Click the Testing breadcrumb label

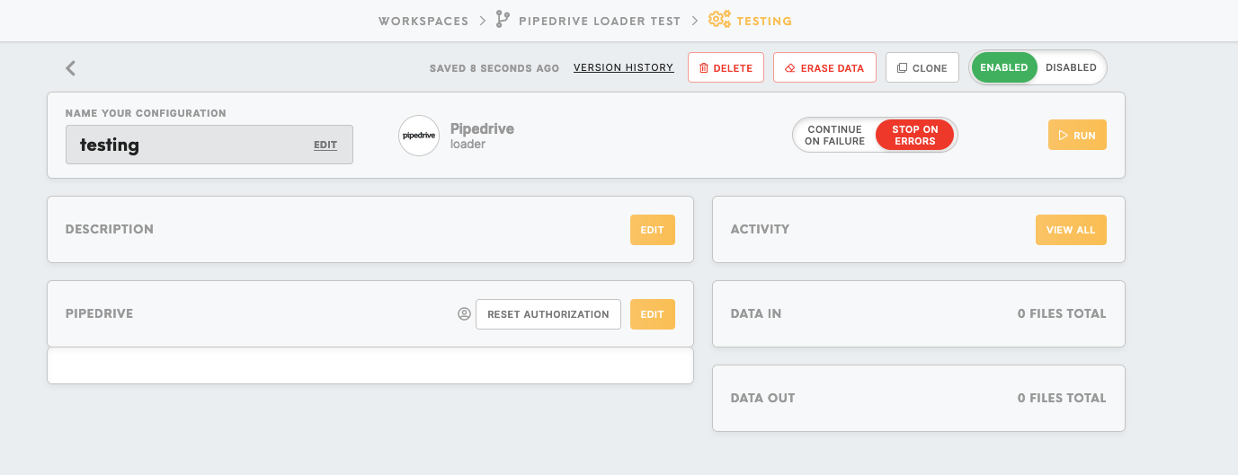pos(764,21)
